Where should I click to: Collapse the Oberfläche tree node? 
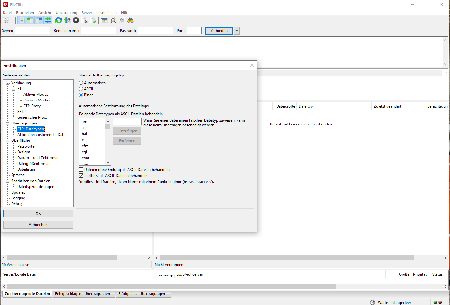pyautogui.click(x=8, y=141)
